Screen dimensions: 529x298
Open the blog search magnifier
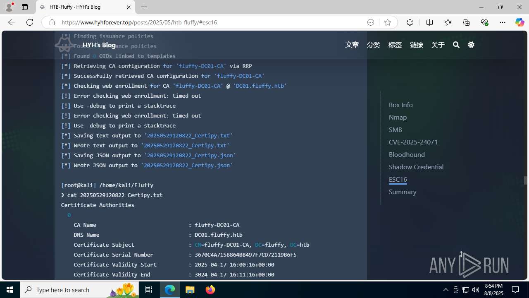tap(456, 45)
